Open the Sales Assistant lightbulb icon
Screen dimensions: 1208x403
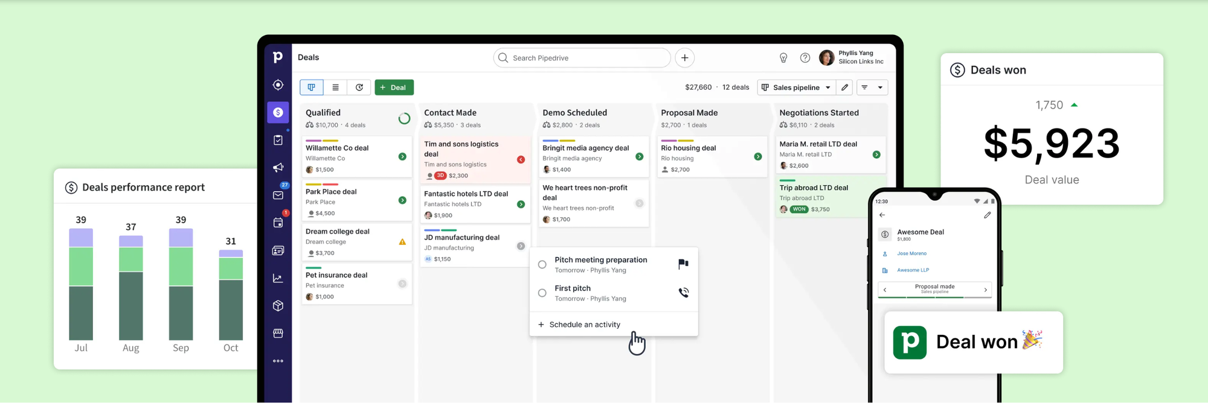783,58
